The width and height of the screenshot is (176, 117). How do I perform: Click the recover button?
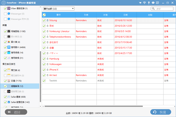(x=161, y=112)
